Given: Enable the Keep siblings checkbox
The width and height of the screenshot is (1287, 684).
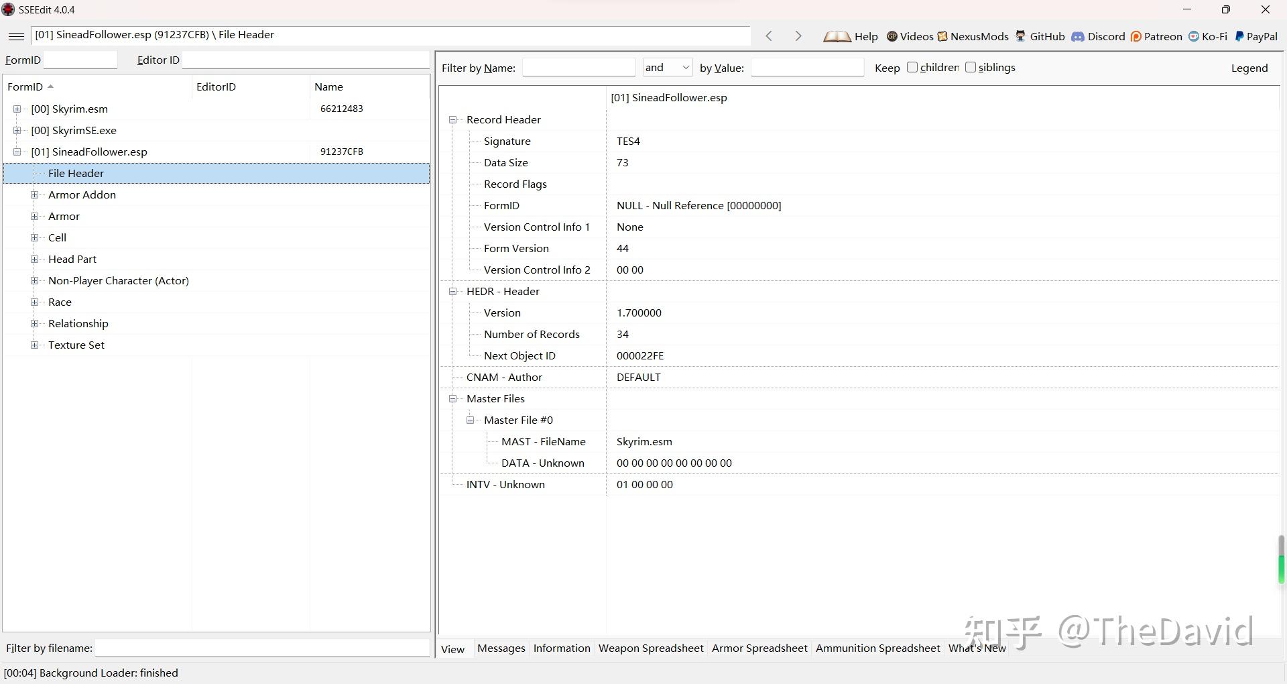Looking at the screenshot, I should click(x=970, y=67).
